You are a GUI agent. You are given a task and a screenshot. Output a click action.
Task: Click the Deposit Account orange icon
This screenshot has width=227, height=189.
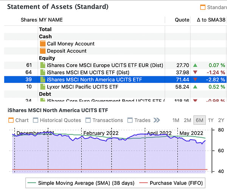(x=42, y=51)
